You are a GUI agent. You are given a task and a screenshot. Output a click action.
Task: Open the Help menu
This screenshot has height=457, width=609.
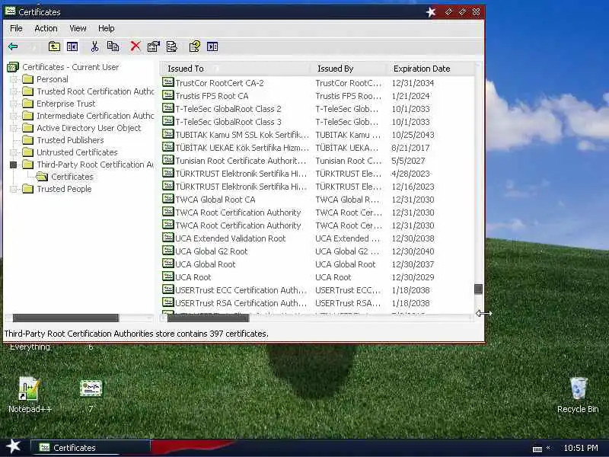106,28
